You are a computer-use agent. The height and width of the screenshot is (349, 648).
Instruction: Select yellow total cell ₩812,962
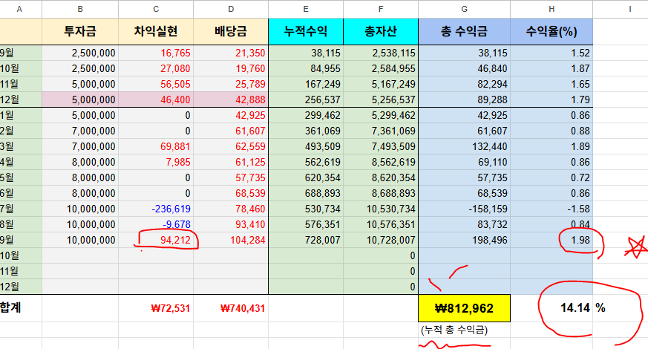464,308
